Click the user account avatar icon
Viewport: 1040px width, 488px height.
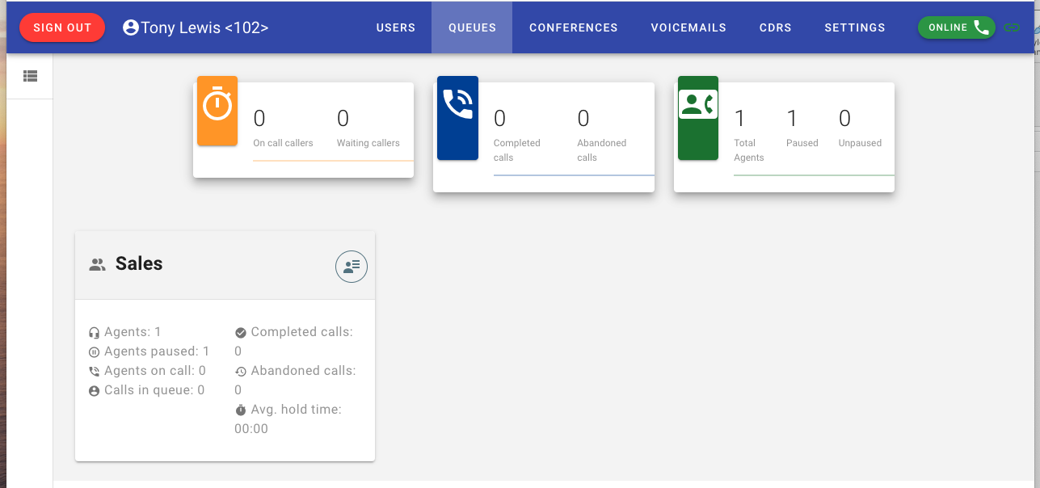coord(131,27)
